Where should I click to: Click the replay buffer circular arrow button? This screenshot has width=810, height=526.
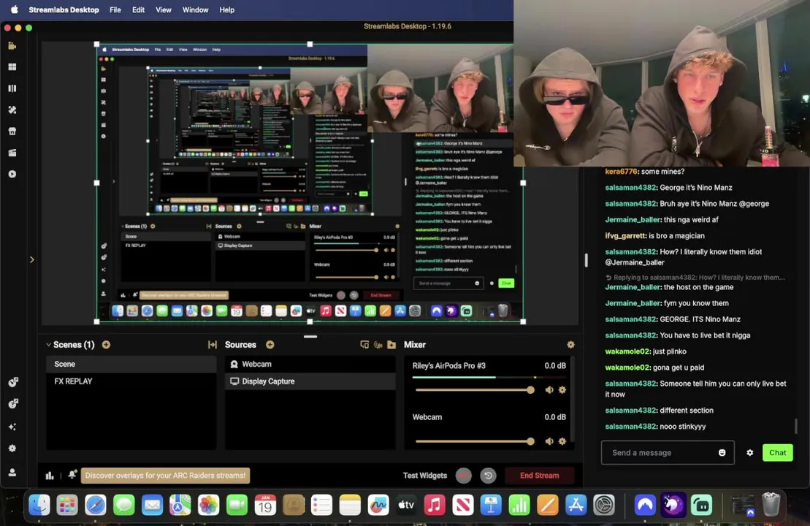488,476
